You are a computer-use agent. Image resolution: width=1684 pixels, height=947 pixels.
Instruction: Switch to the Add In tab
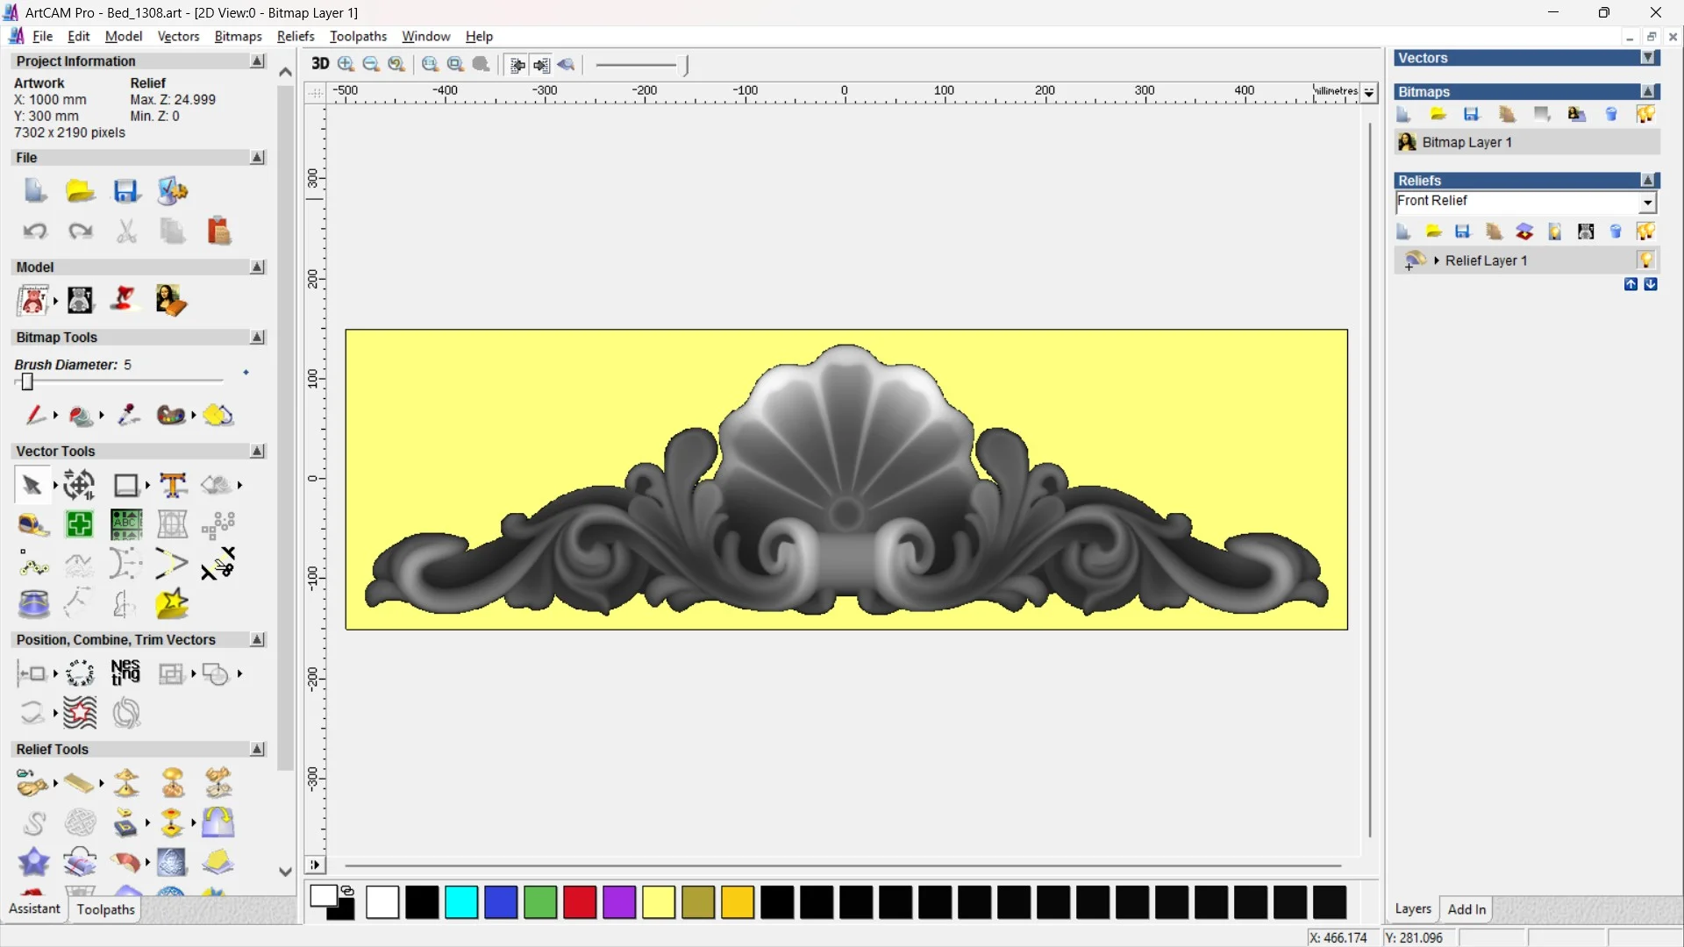(x=1466, y=909)
